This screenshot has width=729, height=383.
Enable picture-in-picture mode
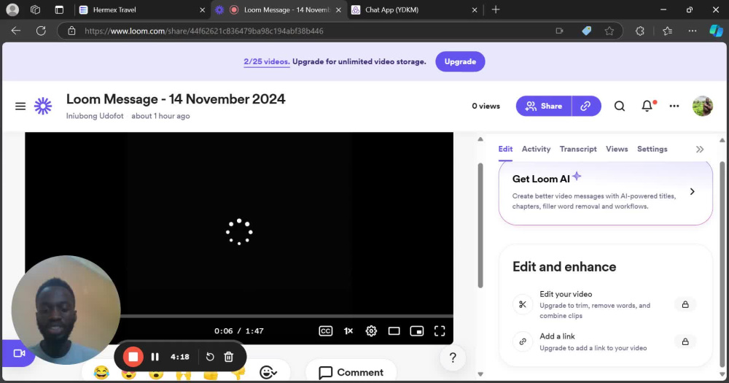416,331
